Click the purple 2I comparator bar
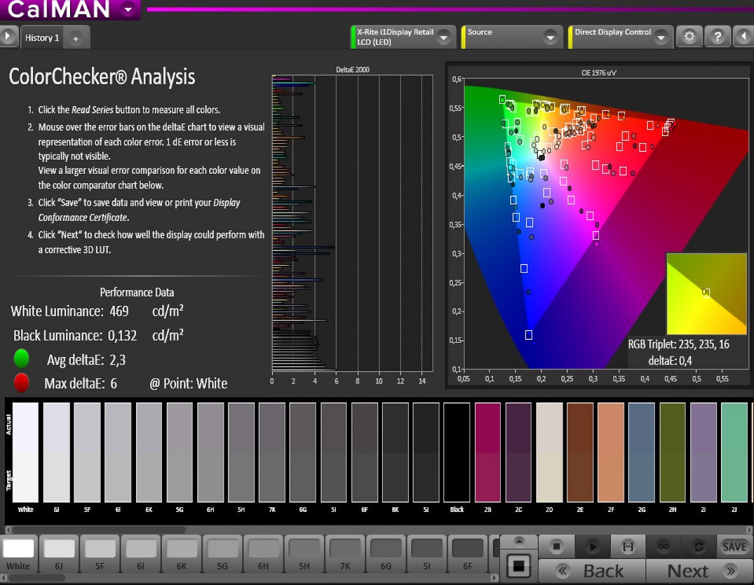Viewport: 754px width, 585px height. pyautogui.click(x=703, y=452)
